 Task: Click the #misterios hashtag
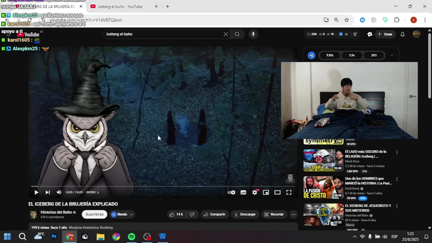[91, 228]
